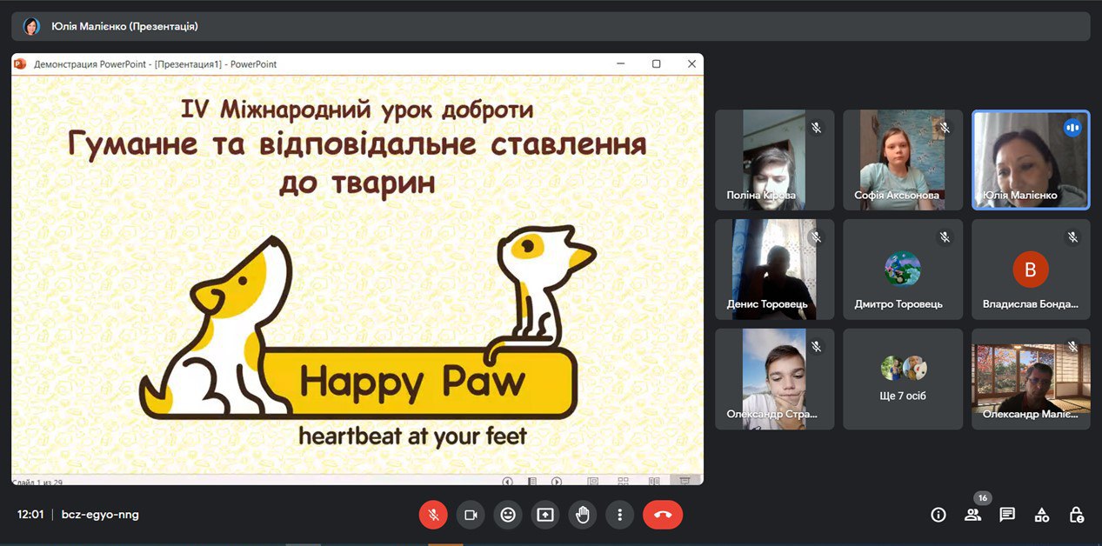Unmute the microphone with the red mic button
Image resolution: width=1102 pixels, height=546 pixels.
433,515
